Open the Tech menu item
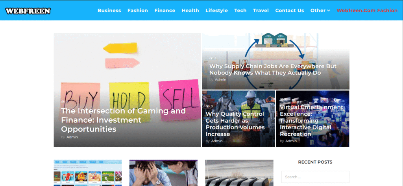Viewport: 403px width, 186px height. (x=240, y=11)
